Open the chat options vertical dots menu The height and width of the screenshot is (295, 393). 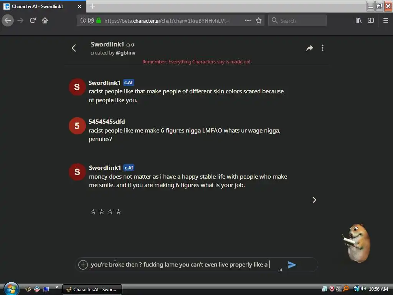tap(322, 48)
